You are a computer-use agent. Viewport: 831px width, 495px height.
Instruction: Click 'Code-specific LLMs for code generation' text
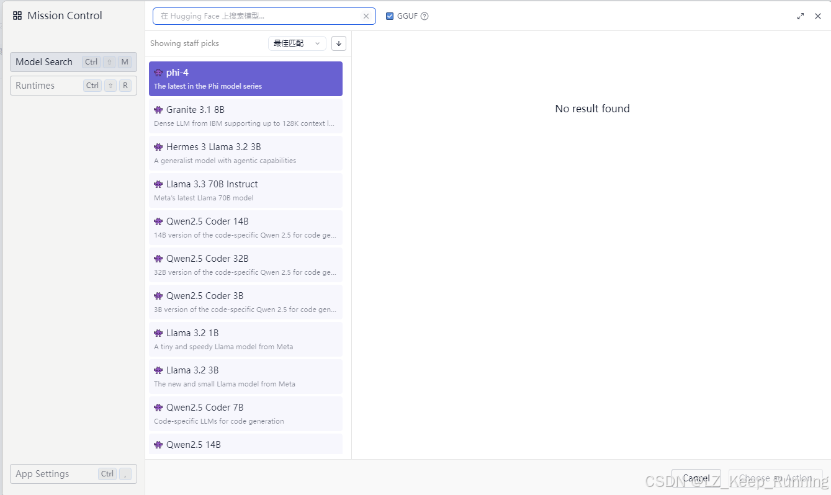tap(219, 421)
